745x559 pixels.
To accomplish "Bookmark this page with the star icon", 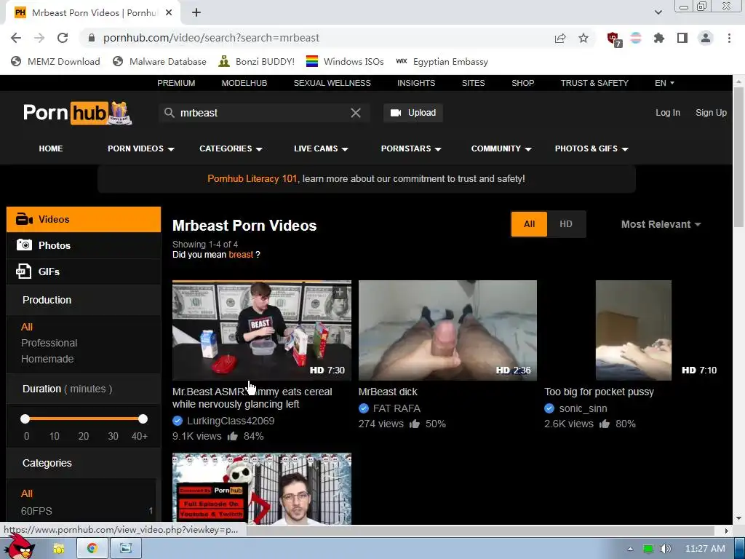I will coord(583,38).
